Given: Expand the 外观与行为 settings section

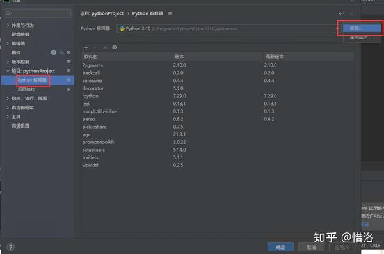Looking at the screenshot, I should tap(8, 25).
